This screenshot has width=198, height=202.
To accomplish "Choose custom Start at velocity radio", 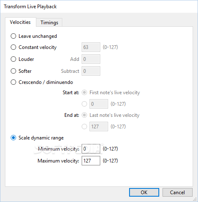I will 84,104.
